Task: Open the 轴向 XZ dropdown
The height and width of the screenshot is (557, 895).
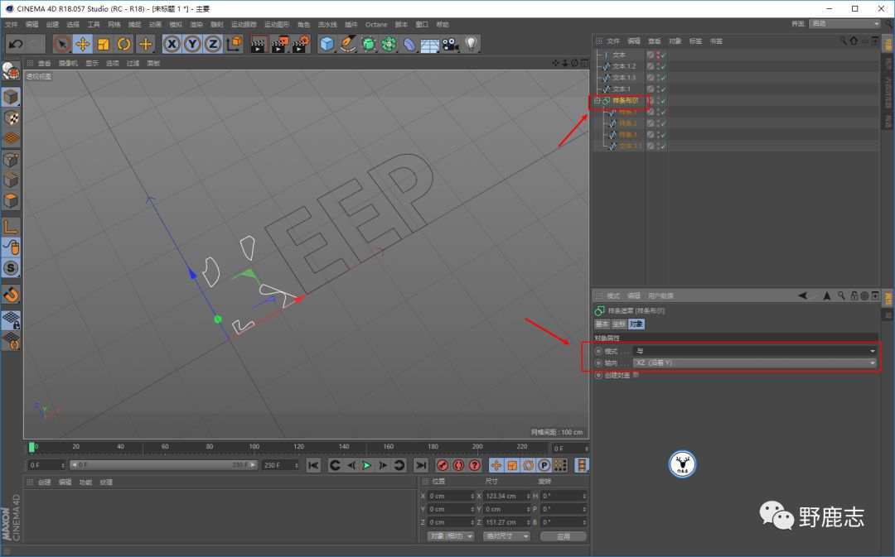Action: (753, 363)
